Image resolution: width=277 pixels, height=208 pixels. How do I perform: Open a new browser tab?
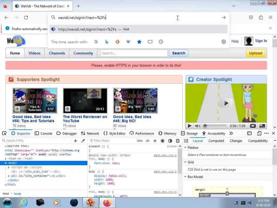click(78, 6)
